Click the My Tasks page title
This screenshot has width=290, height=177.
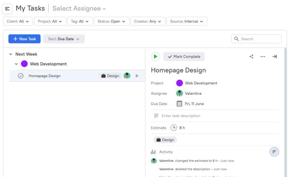tap(30, 9)
